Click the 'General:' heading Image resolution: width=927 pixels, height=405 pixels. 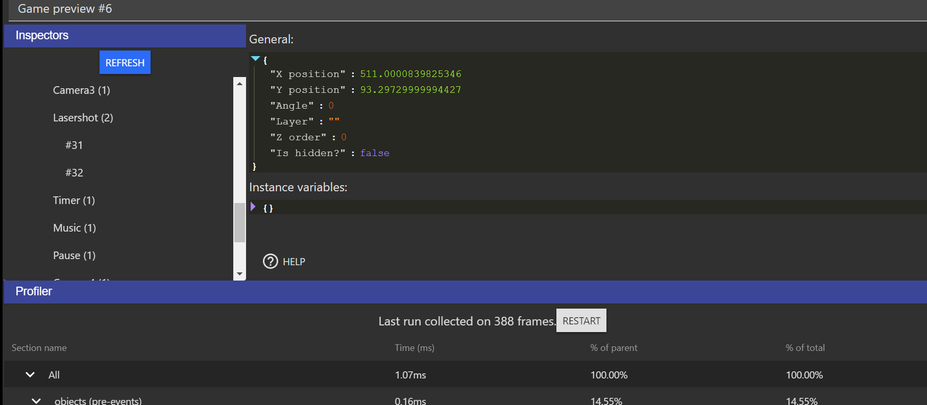[x=271, y=39]
